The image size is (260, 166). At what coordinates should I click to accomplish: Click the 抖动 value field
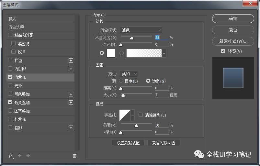[x=162, y=132]
